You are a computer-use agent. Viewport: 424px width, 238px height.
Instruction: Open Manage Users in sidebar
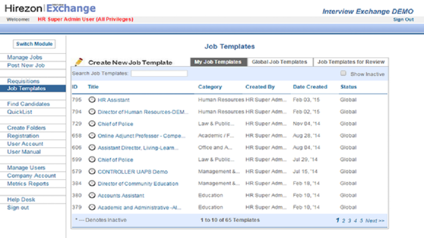coord(26,168)
